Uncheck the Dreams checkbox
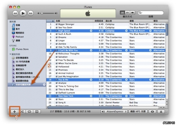This screenshot has height=125, width=176. click(x=57, y=37)
